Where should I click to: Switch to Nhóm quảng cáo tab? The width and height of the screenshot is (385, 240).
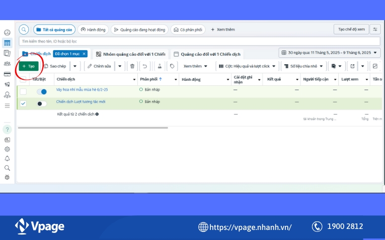coord(131,54)
